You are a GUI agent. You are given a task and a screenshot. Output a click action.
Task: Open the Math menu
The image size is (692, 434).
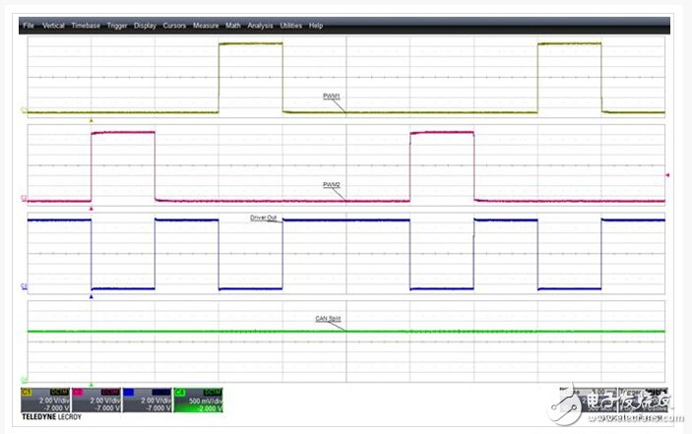232,26
